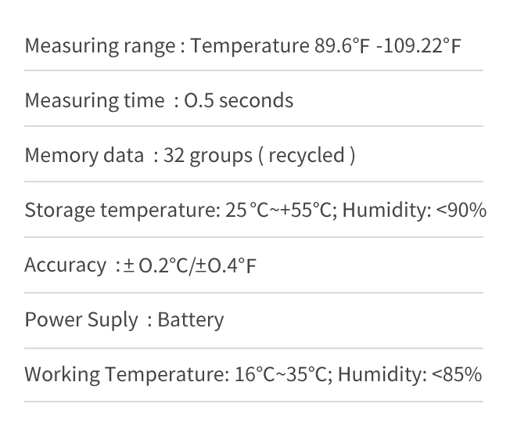Click the ±0.2°C/±0.4°F accuracy value
The width and height of the screenshot is (510, 436).
(x=190, y=265)
